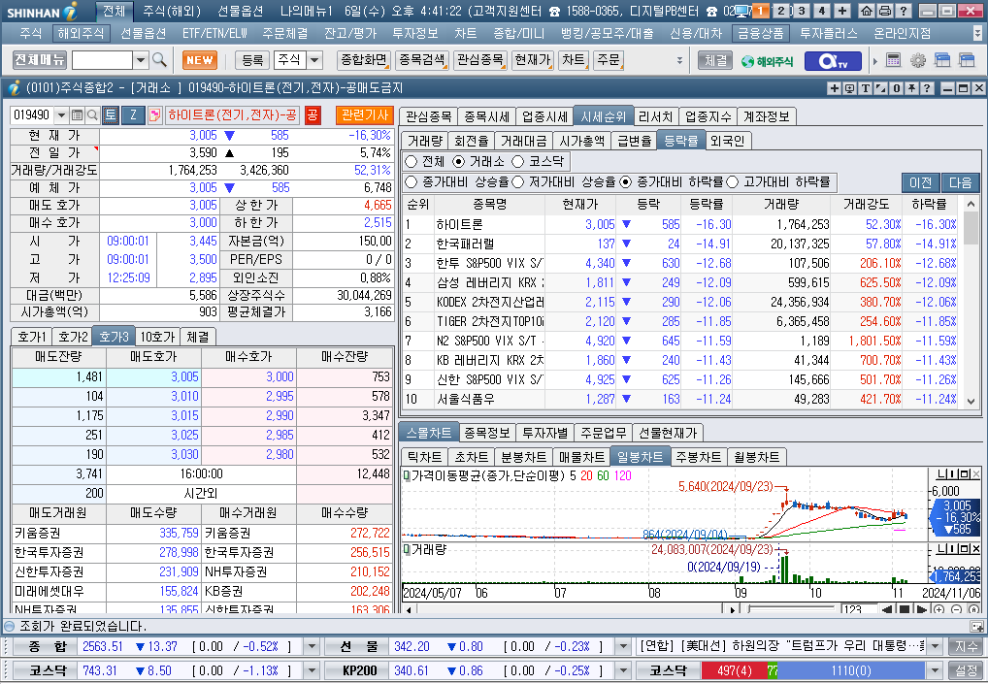Screen dimensions: 988x684
Task: Open the KP200 index dropdown arrow
Action: [623, 670]
